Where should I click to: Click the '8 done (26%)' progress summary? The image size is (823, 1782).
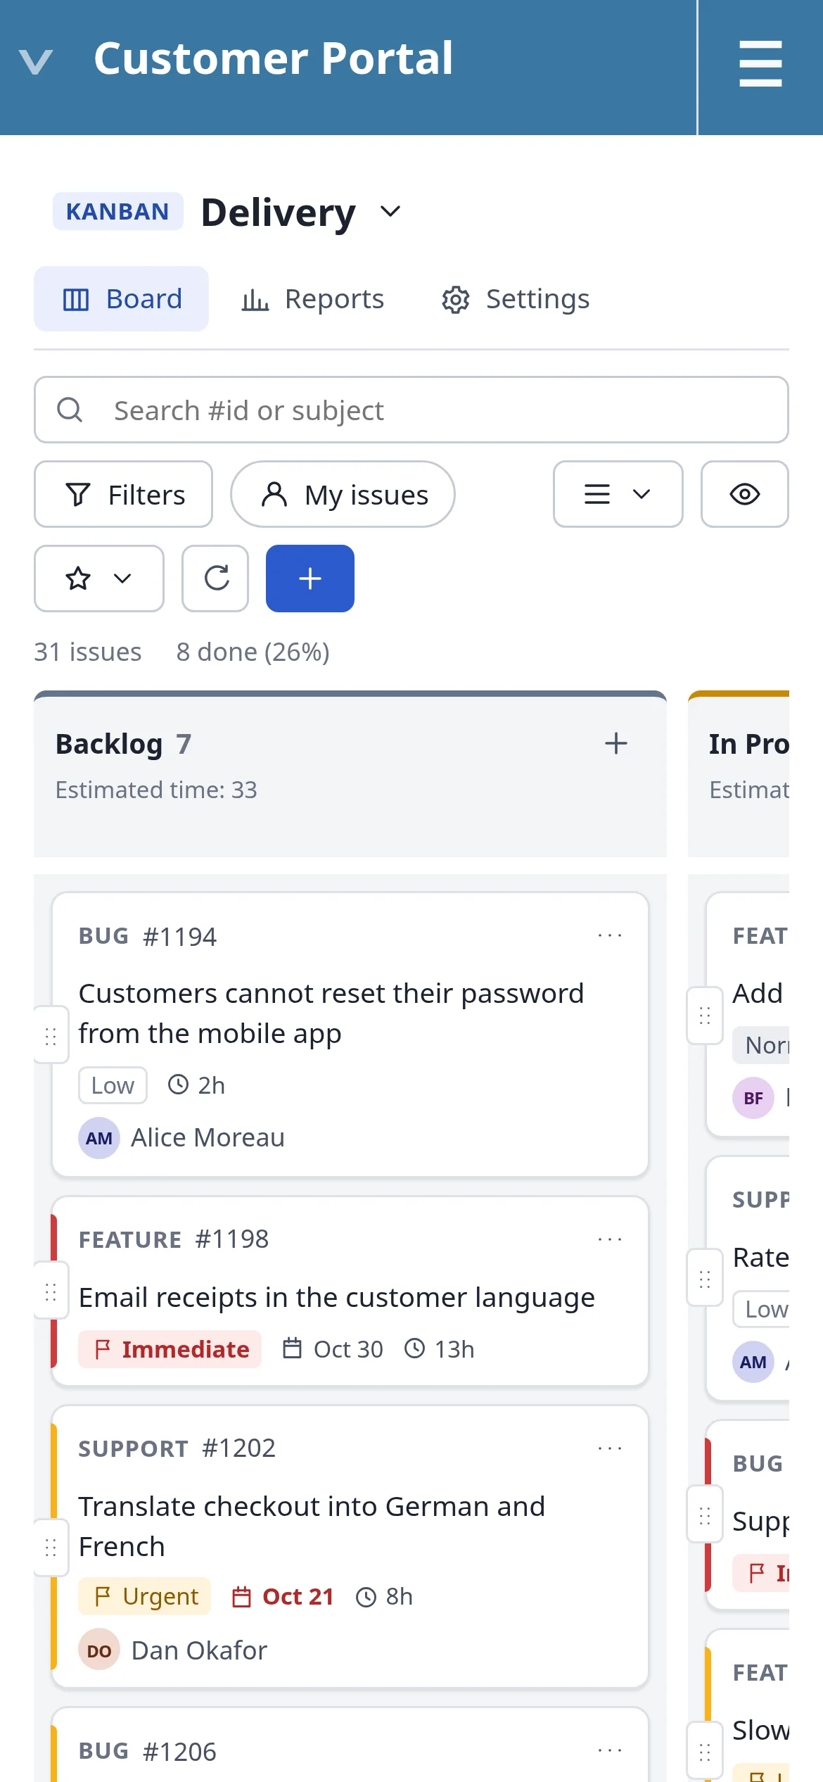253,652
